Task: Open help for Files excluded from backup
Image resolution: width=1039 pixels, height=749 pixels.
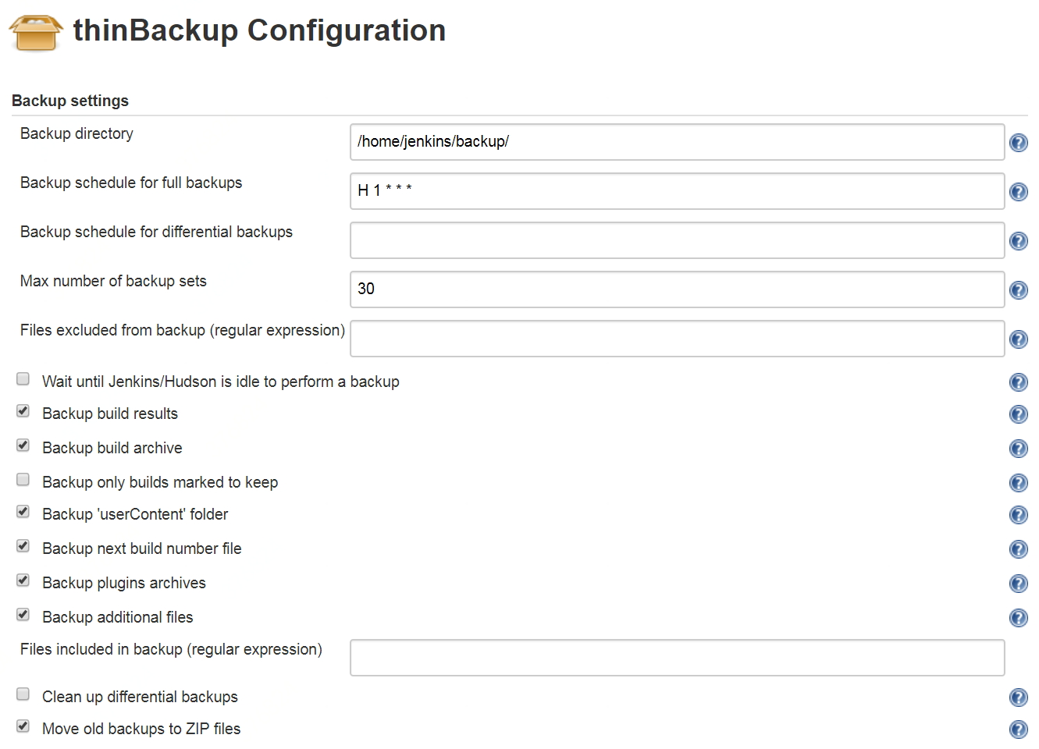Action: (x=1018, y=339)
